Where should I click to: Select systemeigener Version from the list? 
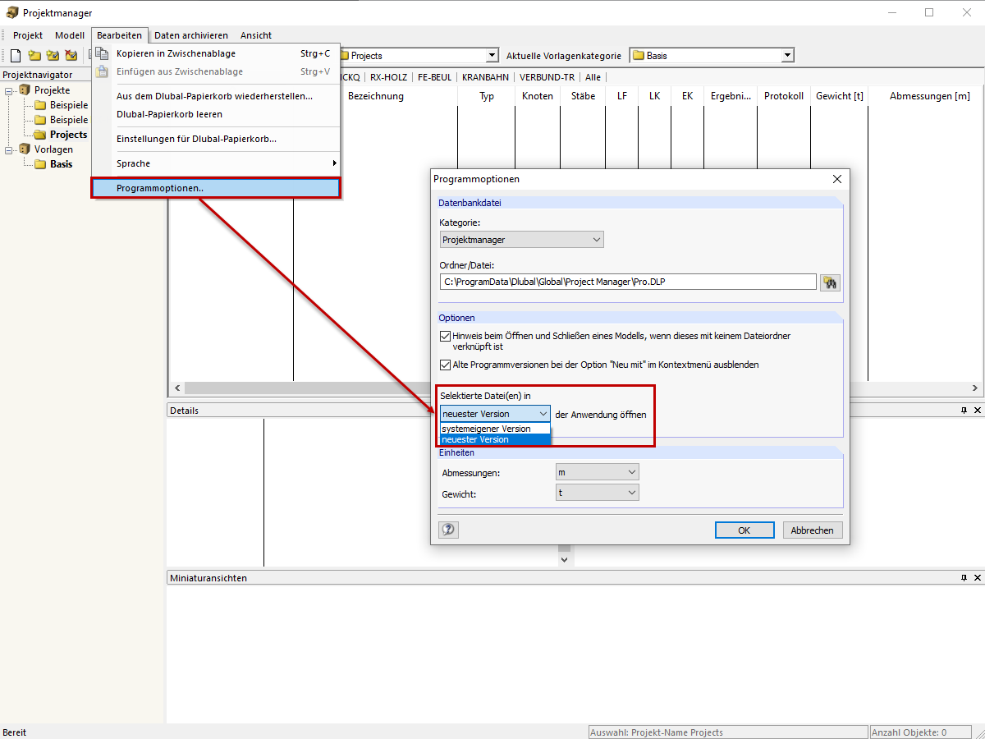click(x=492, y=428)
